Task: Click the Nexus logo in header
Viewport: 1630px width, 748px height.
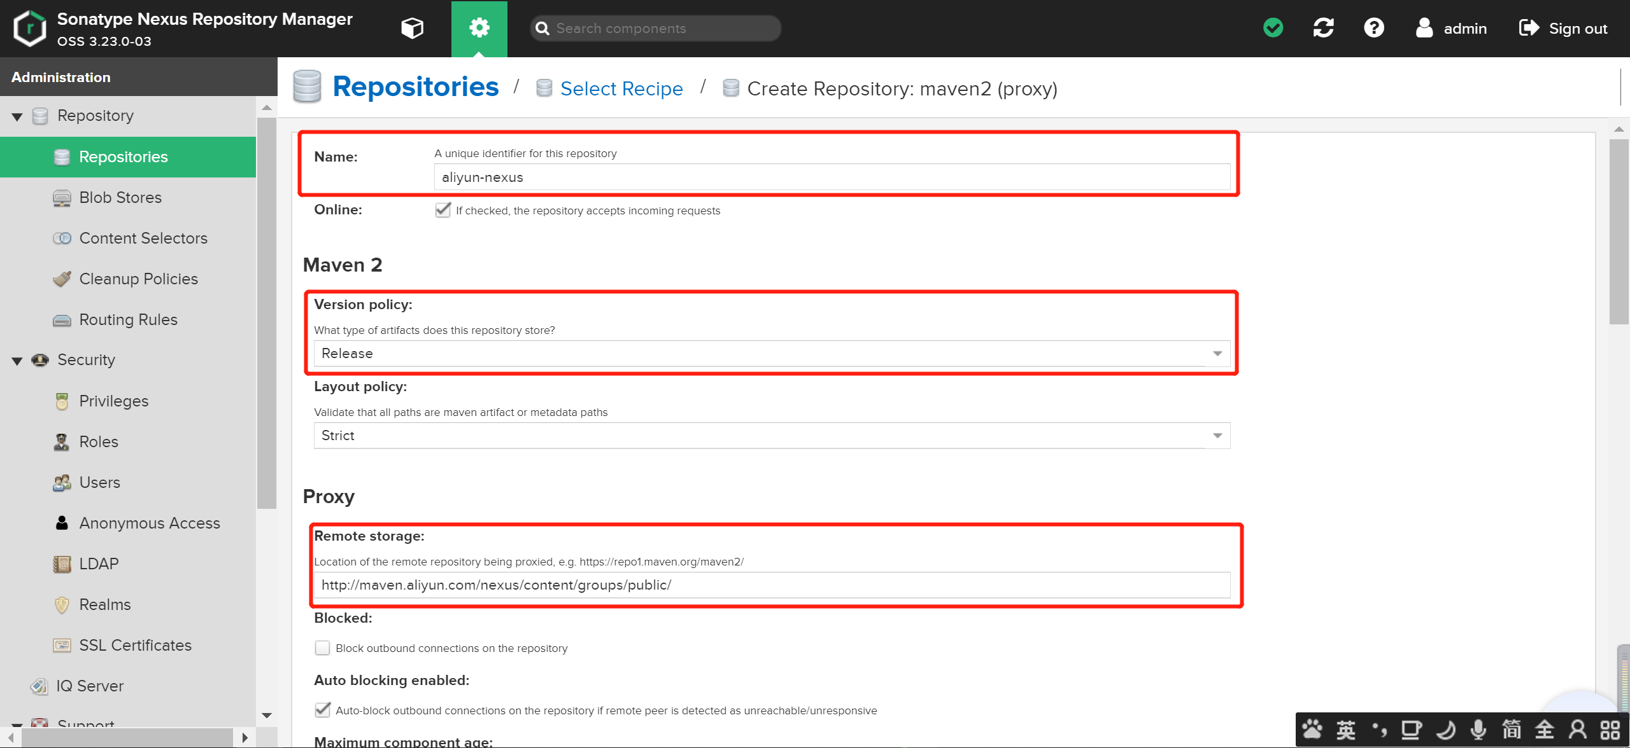Action: click(29, 28)
